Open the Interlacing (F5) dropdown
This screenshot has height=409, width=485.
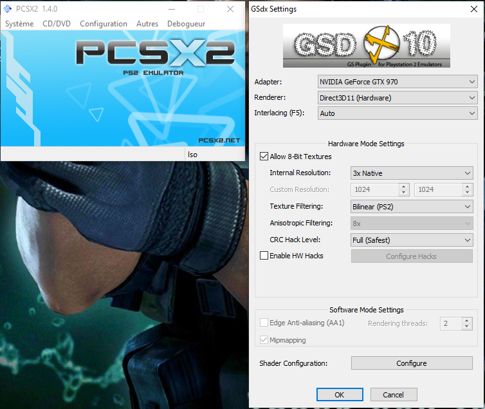(x=398, y=113)
